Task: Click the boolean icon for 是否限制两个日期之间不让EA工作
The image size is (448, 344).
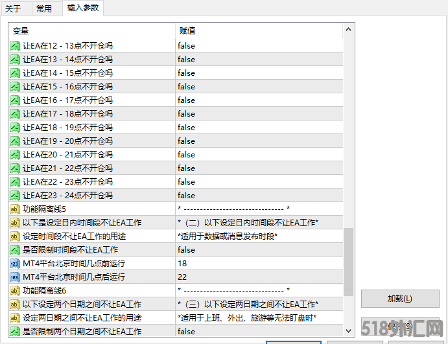Action: (x=15, y=332)
